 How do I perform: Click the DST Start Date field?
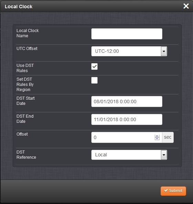tap(127, 101)
